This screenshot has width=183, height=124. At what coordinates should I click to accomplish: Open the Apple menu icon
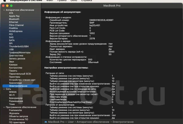tap(5, 1)
